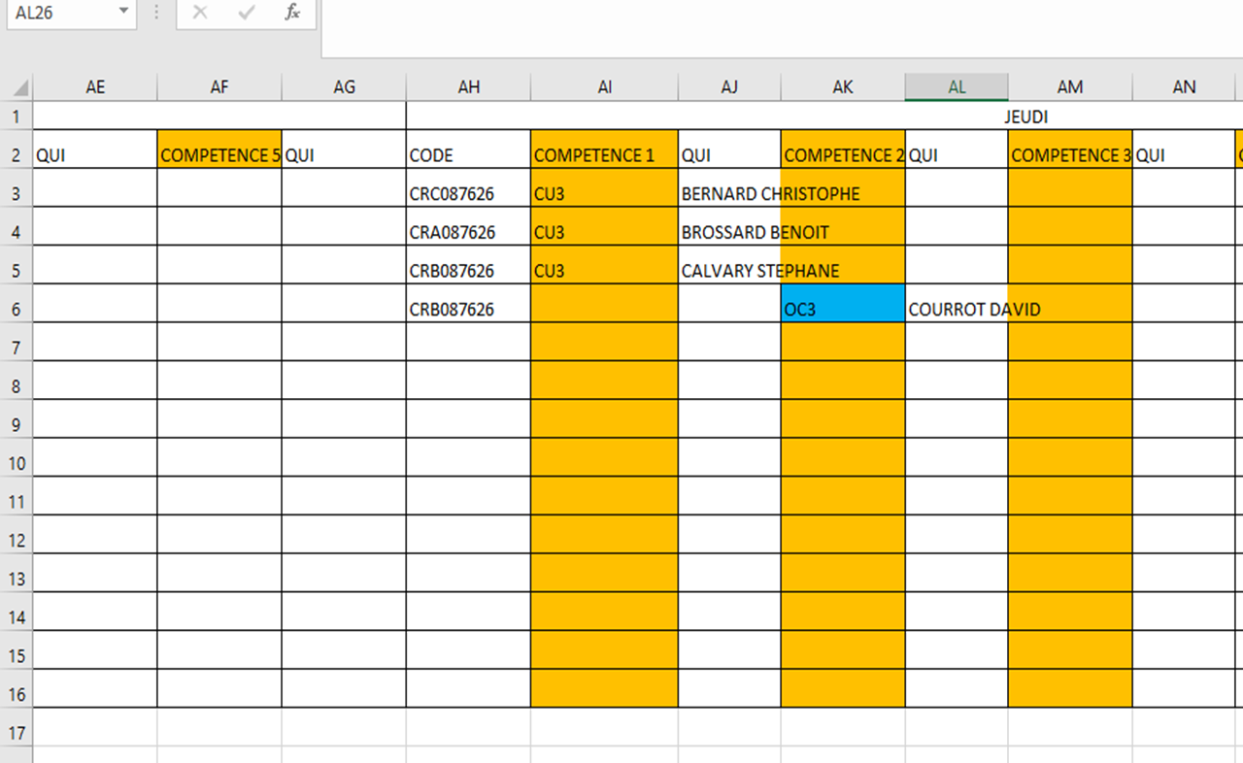The image size is (1243, 763).
Task: Click the COMPETENCE 3 orange header cell
Action: [1069, 155]
